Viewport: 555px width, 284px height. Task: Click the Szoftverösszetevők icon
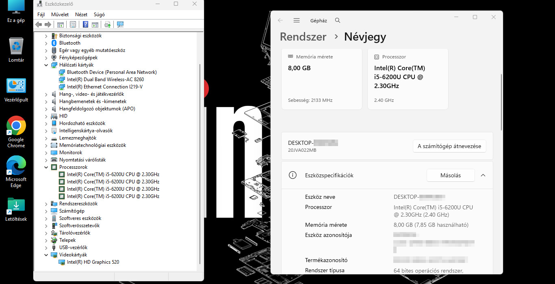(x=54, y=226)
